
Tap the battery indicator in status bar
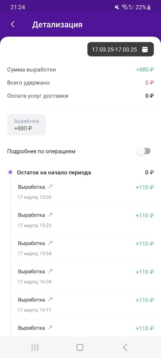coord(149,7)
